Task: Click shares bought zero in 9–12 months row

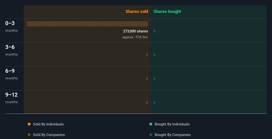Action: 154,103
